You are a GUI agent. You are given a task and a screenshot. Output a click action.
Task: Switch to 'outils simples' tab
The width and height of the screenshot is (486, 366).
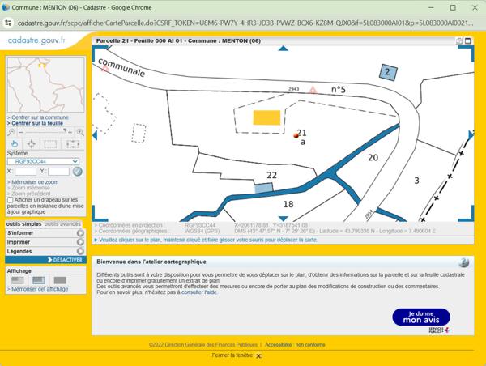tap(23, 223)
